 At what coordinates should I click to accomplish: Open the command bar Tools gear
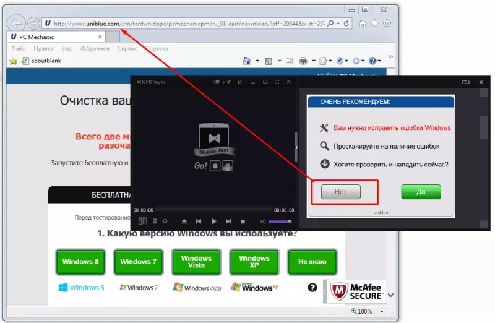coord(356,61)
